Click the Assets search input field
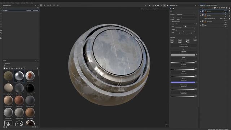The image size is (231, 130). point(21,66)
